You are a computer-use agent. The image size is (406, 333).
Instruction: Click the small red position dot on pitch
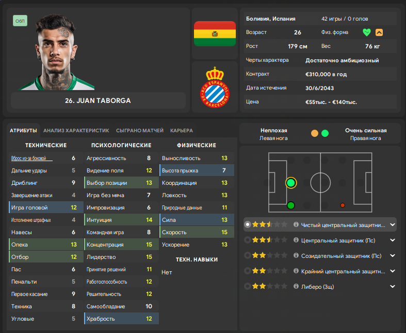coord(343,205)
